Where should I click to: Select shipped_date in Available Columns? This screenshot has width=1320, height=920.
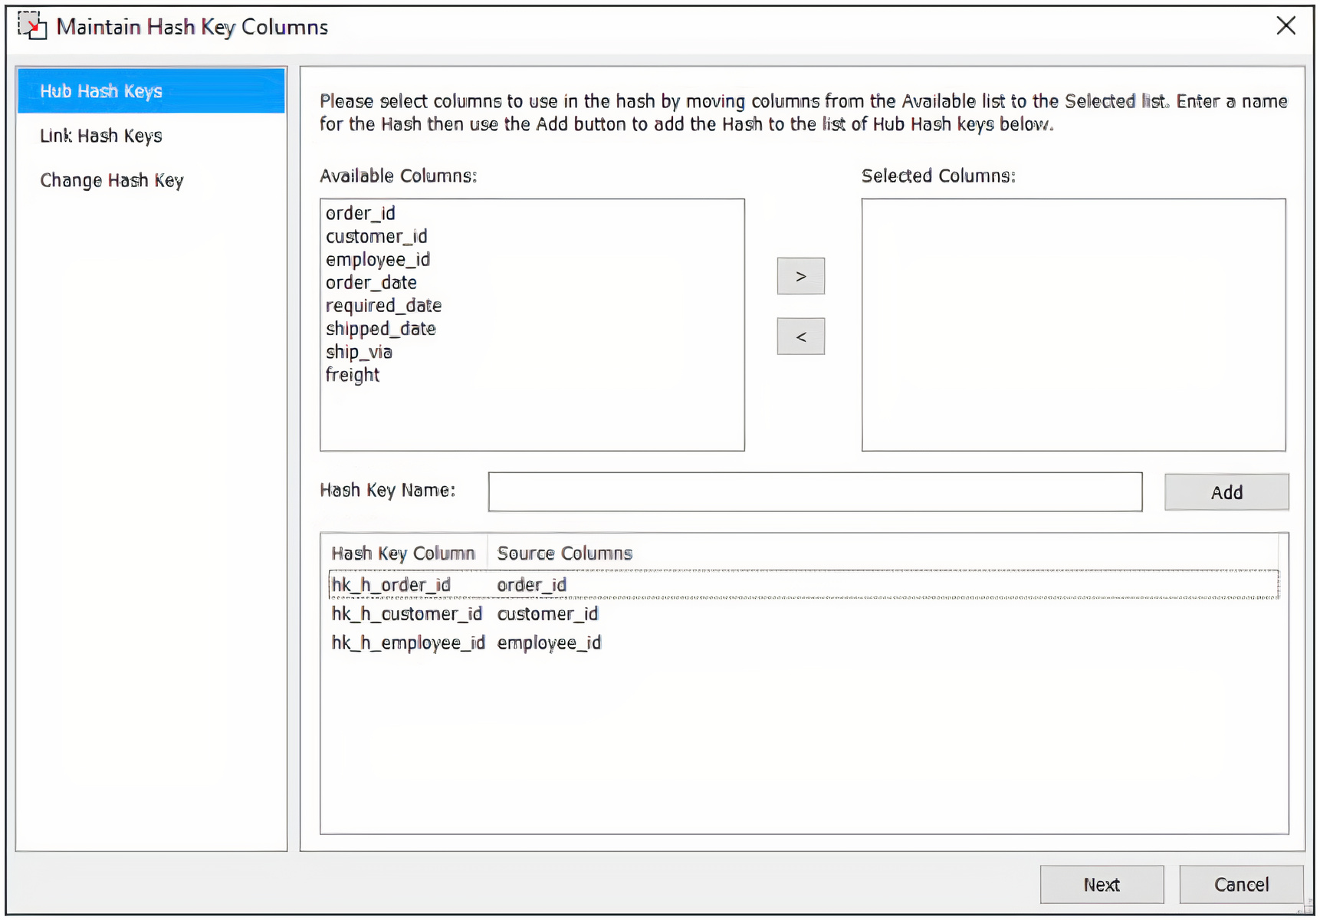(x=381, y=328)
